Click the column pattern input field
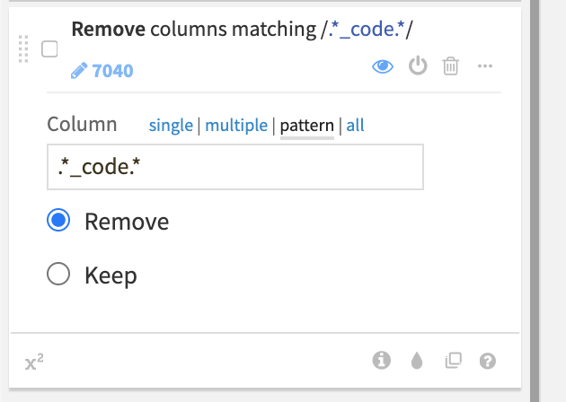This screenshot has height=402, width=566. (234, 168)
